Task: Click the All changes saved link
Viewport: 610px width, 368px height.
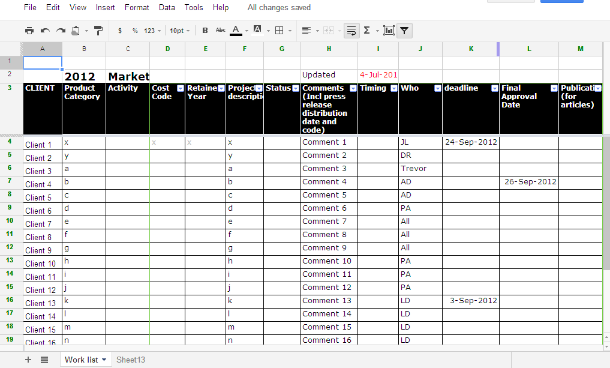Action: (279, 7)
